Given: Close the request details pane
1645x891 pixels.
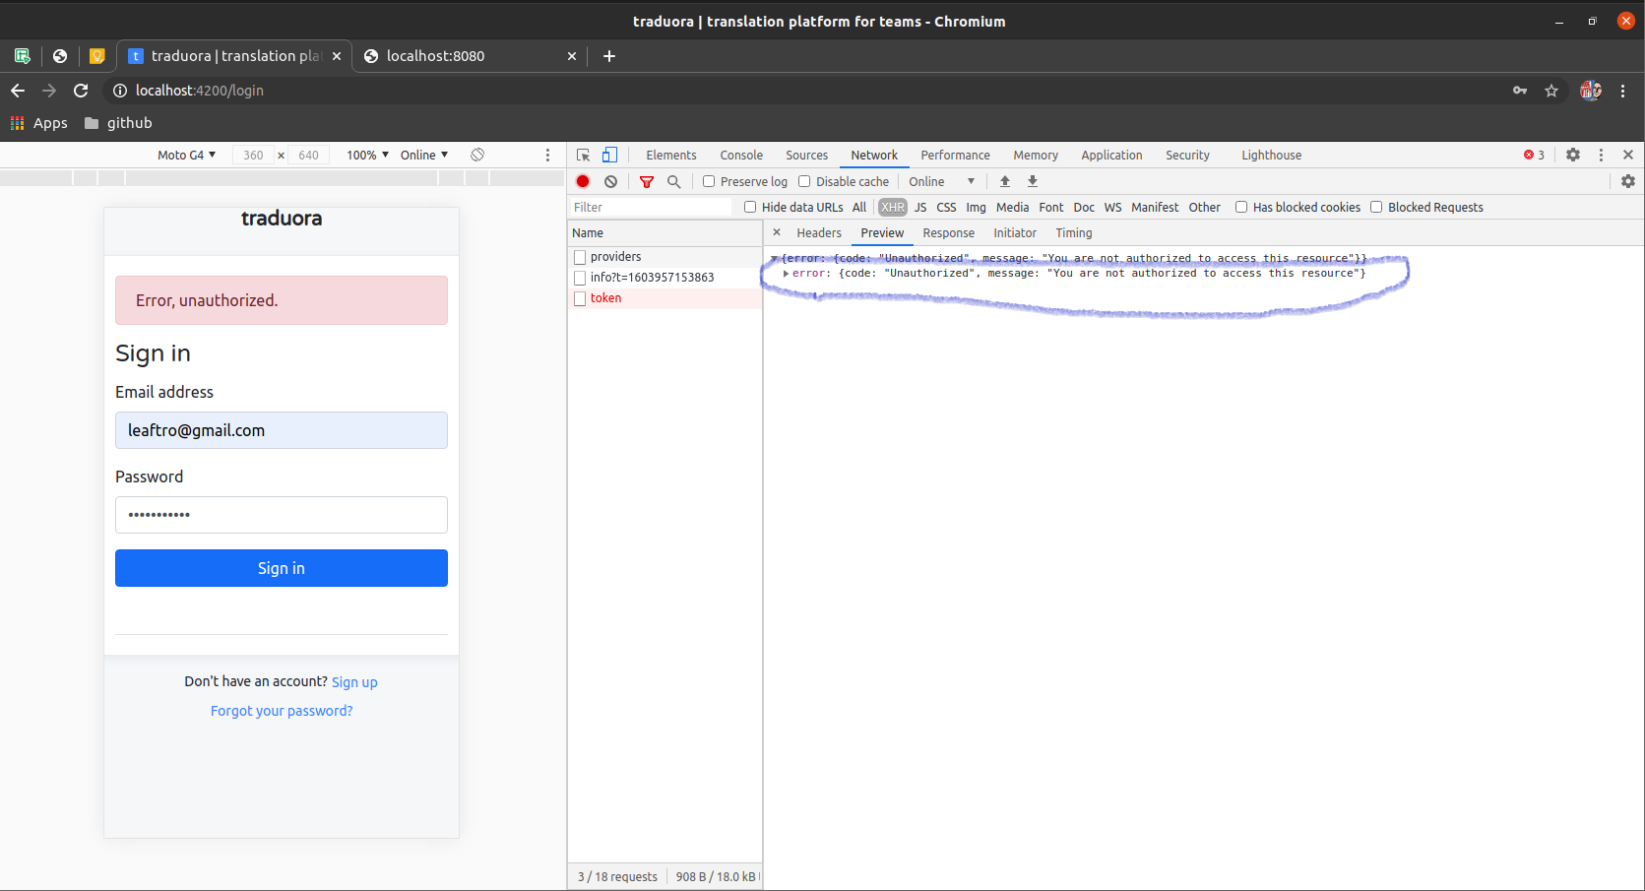Looking at the screenshot, I should (777, 232).
